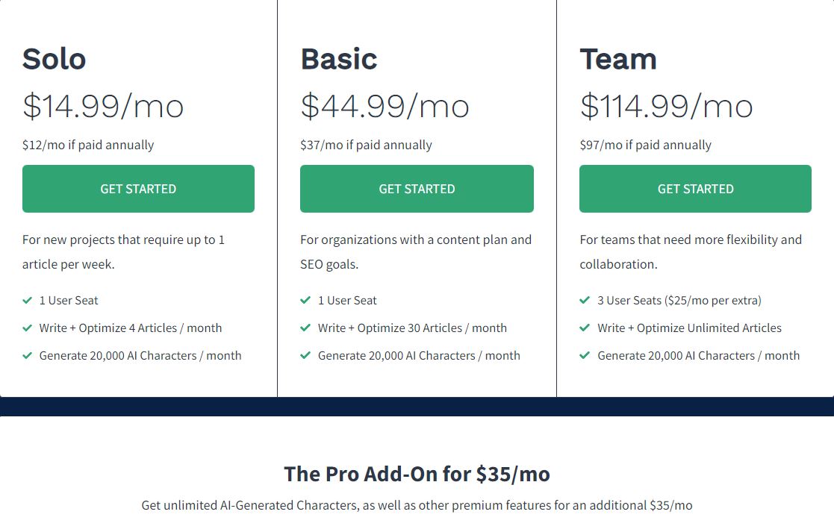This screenshot has height=532, width=834.
Task: Click checkmark next to Write + Optimize 4 Articles
Action: pyautogui.click(x=28, y=328)
